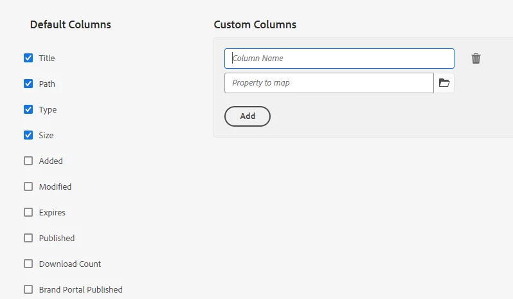Uncheck the Title column checkbox
The image size is (513, 299).
[28, 58]
